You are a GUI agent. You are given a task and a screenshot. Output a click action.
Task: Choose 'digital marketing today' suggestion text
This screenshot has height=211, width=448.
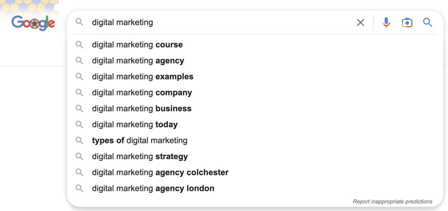[x=135, y=125]
